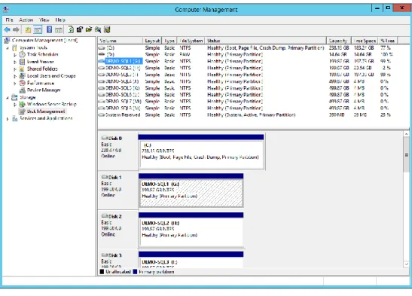Viewport: 412px width, 296px height.
Task: Click the Disk 2 label panel
Action: point(118,229)
